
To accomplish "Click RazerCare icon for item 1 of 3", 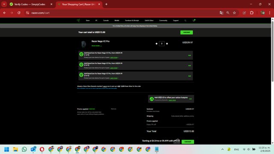I will pos(81,54).
